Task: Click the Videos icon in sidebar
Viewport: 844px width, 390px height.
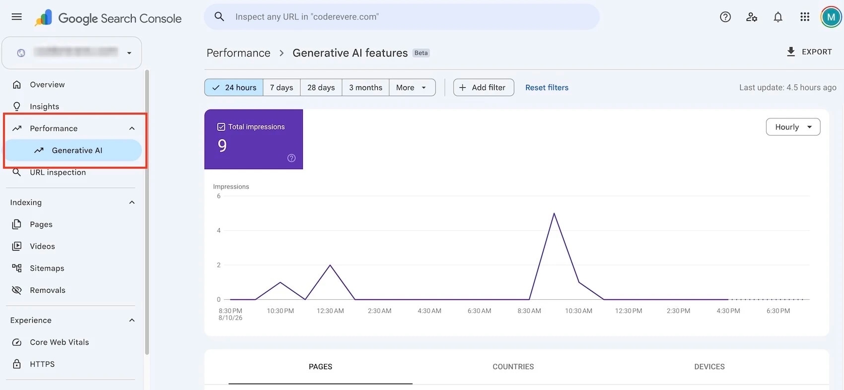Action: pyautogui.click(x=17, y=246)
